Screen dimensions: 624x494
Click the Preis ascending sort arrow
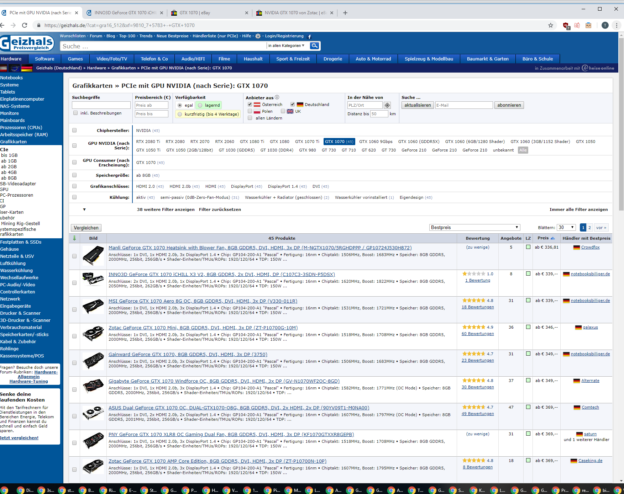pyautogui.click(x=553, y=238)
